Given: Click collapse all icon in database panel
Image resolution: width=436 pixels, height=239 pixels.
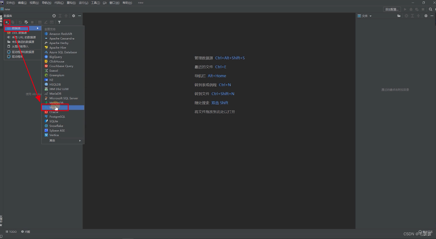Looking at the screenshot, I should click(66, 16).
